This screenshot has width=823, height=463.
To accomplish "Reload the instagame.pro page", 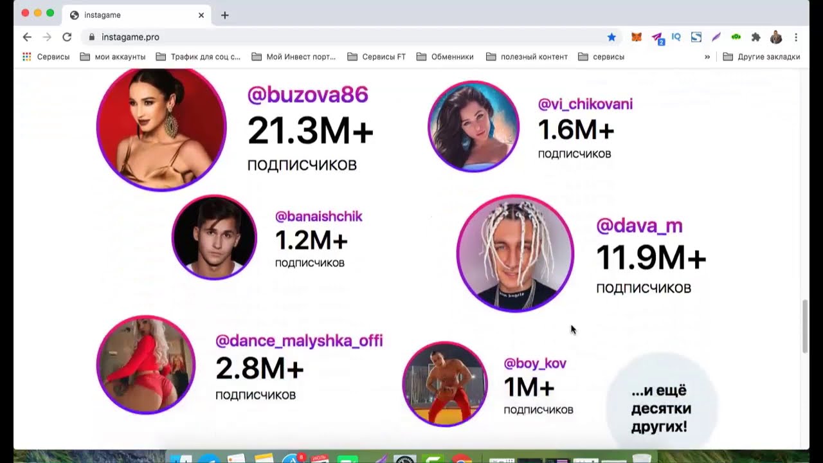I will coord(67,37).
